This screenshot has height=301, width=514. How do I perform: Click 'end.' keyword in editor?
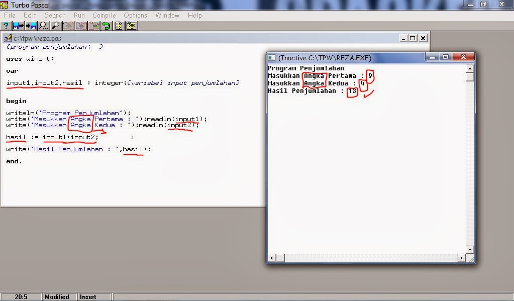[14, 161]
